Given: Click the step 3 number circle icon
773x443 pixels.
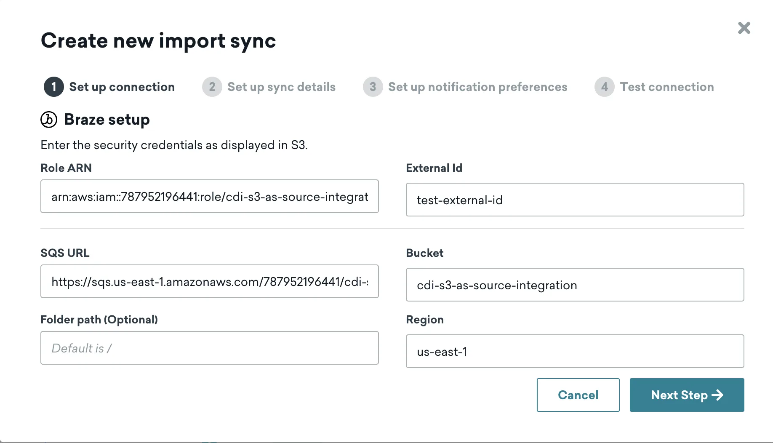Looking at the screenshot, I should click(373, 87).
